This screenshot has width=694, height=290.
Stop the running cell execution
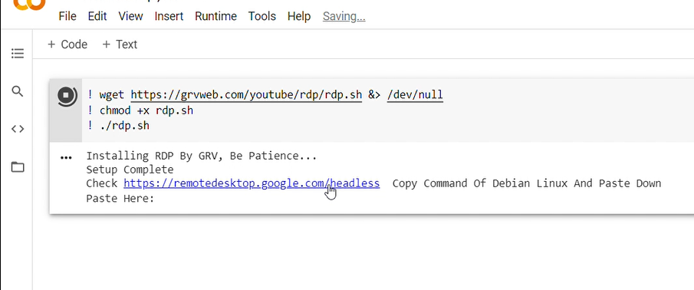[x=67, y=96]
